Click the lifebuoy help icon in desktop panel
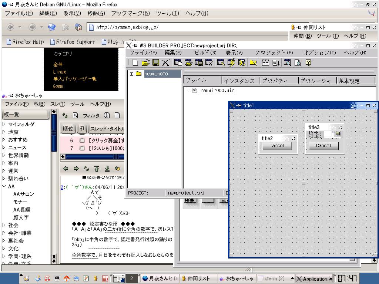Image resolution: width=379 pixels, height=284 pixels. 47,278
